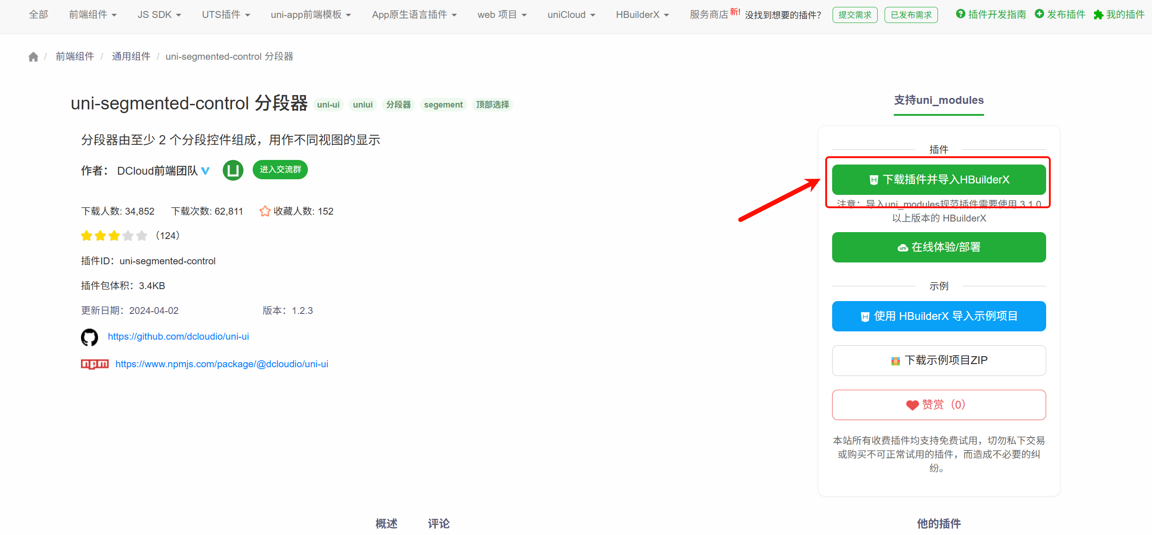Open the green uni-app logo circle icon
1152x535 pixels.
233,171
